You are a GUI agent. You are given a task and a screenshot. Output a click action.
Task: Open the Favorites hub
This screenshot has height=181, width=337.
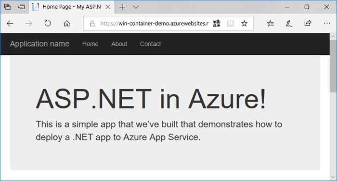pos(271,23)
